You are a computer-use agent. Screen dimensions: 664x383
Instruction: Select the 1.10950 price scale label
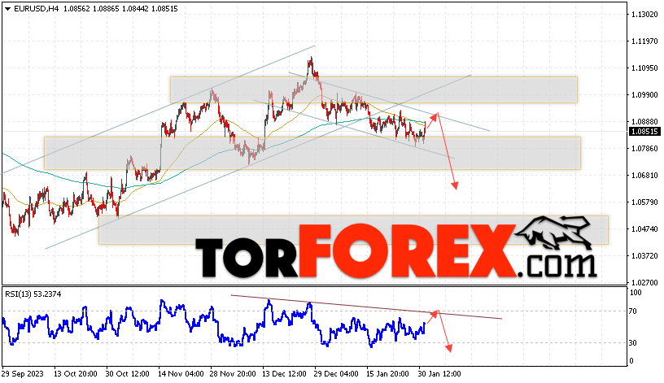point(644,67)
